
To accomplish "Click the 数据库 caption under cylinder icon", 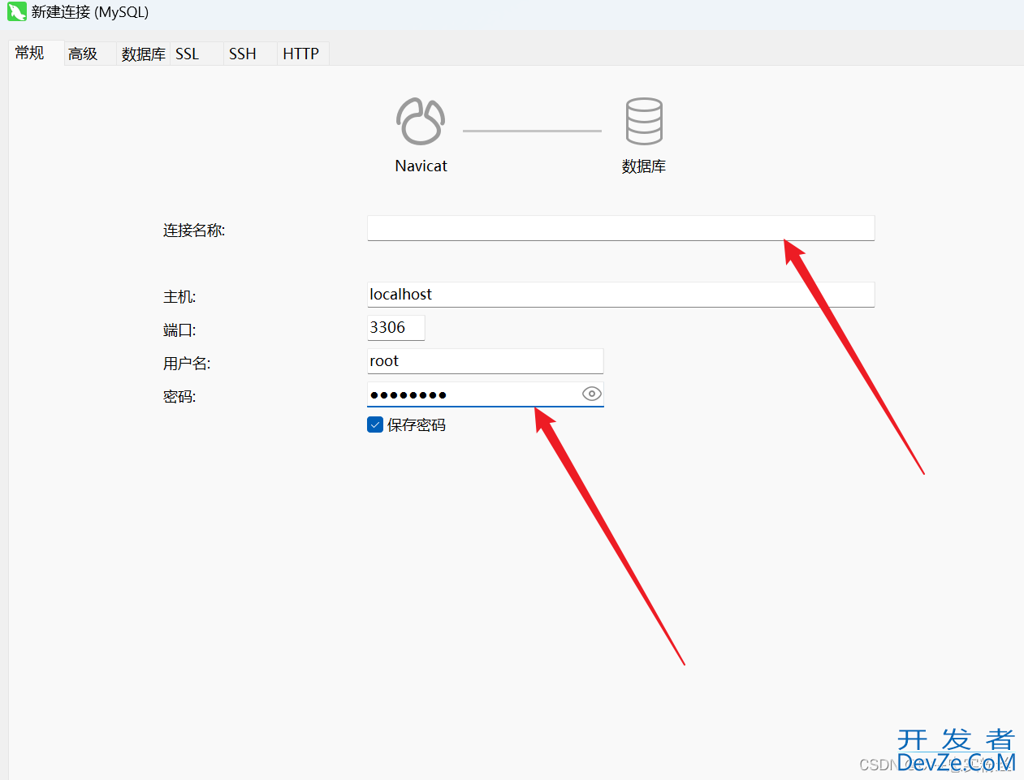I will point(644,166).
